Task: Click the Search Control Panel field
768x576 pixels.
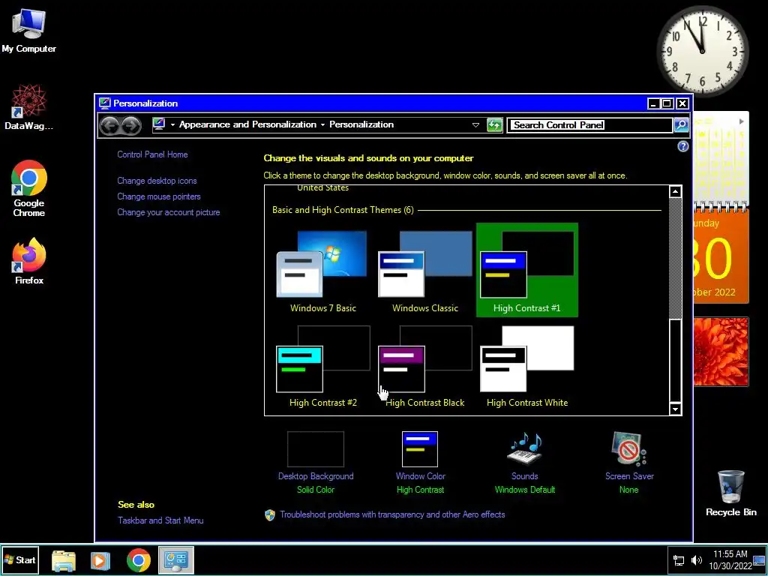Action: (589, 125)
